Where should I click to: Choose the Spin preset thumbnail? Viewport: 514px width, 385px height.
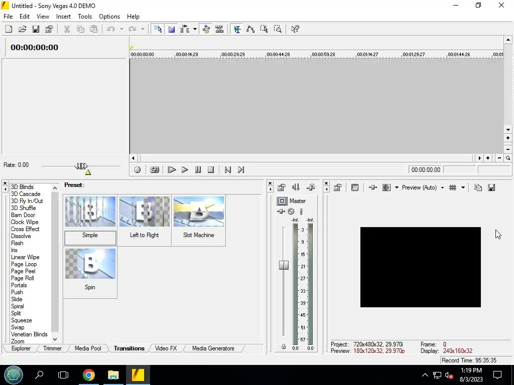(x=90, y=264)
